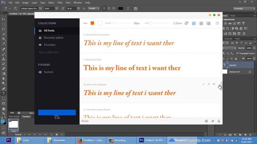The width and height of the screenshot is (257, 144).
Task: Choose the Clone Stamp tool
Action: tap(4, 59)
